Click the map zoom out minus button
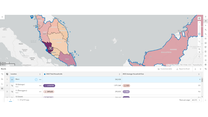The image size is (208, 117). (199, 38)
